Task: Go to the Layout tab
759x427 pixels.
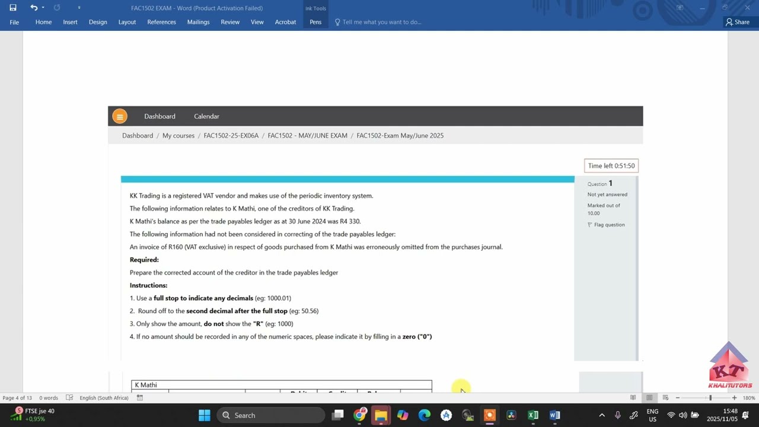Action: coord(127,22)
